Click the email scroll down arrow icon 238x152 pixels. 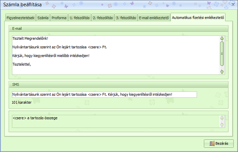tap(222, 71)
